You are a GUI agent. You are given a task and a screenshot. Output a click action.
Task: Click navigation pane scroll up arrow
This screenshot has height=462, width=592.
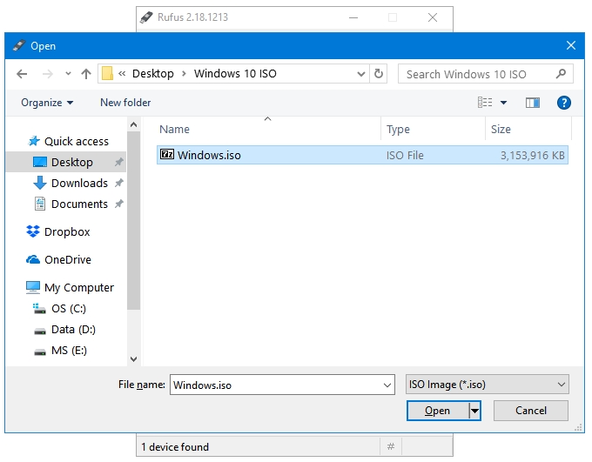[x=134, y=124]
